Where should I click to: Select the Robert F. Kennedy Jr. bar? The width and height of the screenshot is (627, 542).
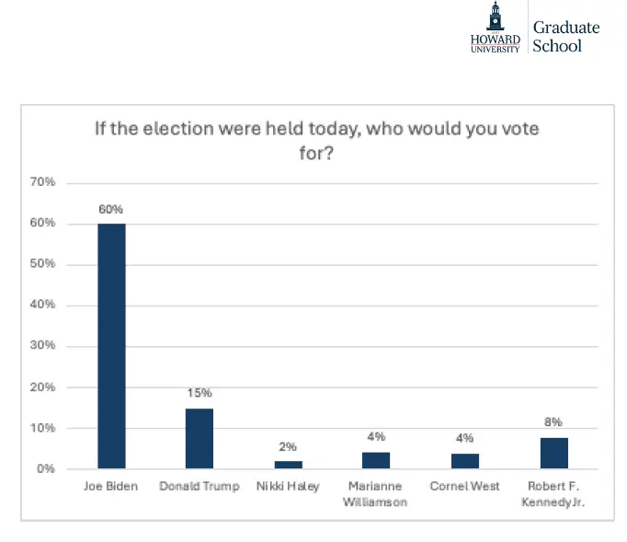coord(553,453)
